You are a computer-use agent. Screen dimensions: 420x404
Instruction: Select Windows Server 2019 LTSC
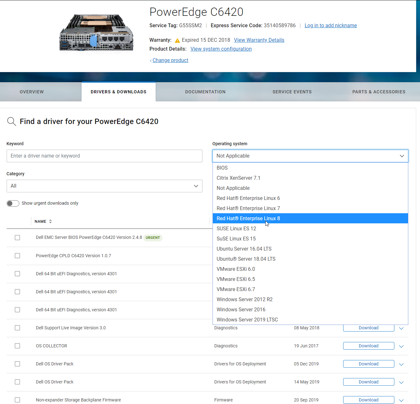click(x=310, y=320)
